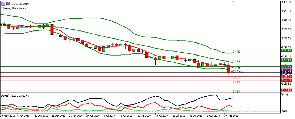This screenshot has height=119, width=295.
Task: Click the one-click trading panel icon
Action: (x=3, y=4)
